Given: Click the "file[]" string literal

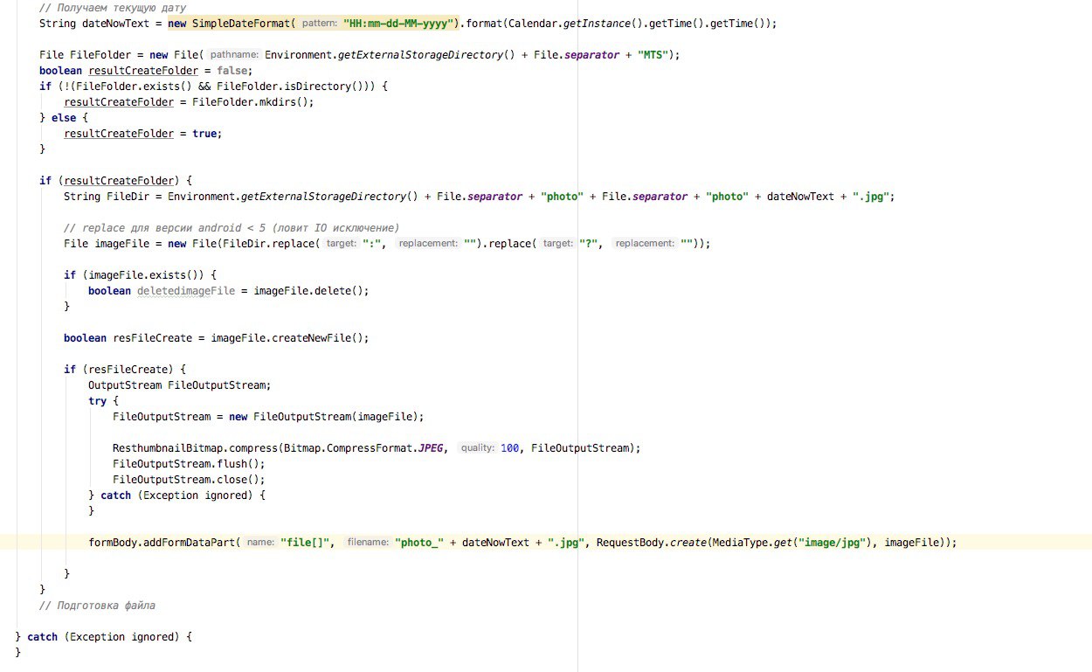Looking at the screenshot, I should (x=305, y=543).
